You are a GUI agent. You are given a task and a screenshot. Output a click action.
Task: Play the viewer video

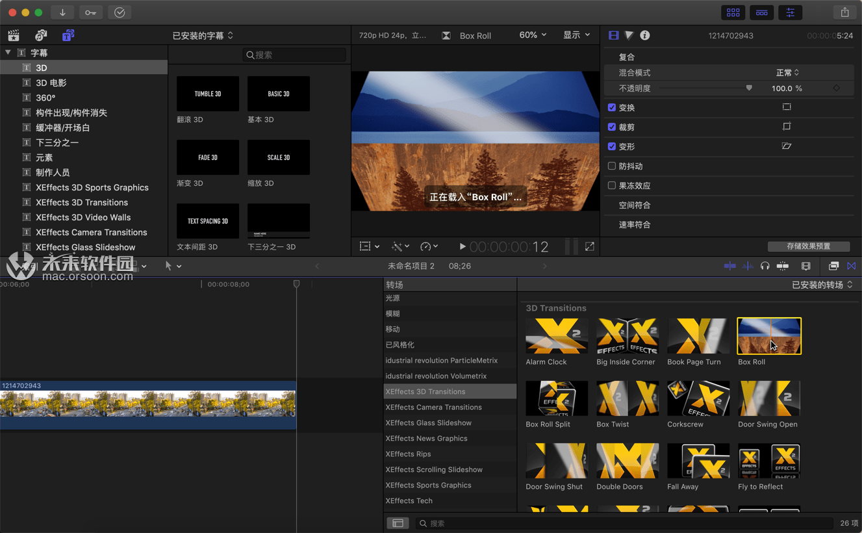(x=462, y=247)
